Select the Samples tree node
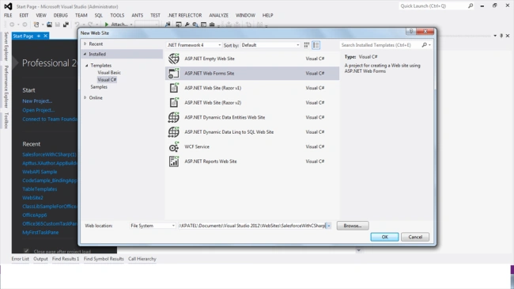 (x=99, y=87)
